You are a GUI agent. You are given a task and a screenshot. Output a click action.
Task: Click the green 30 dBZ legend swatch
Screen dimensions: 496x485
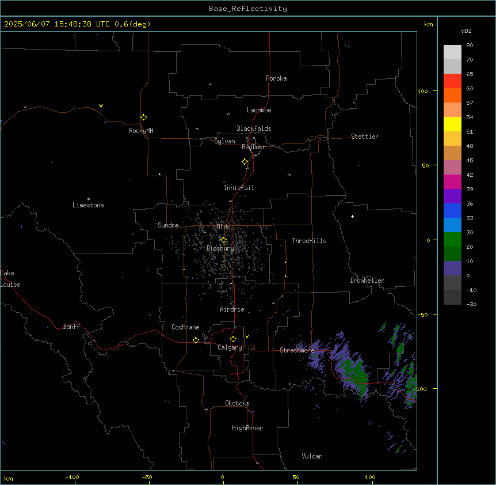coord(452,240)
